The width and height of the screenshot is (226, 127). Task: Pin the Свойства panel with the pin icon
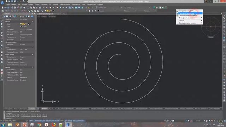33,14
